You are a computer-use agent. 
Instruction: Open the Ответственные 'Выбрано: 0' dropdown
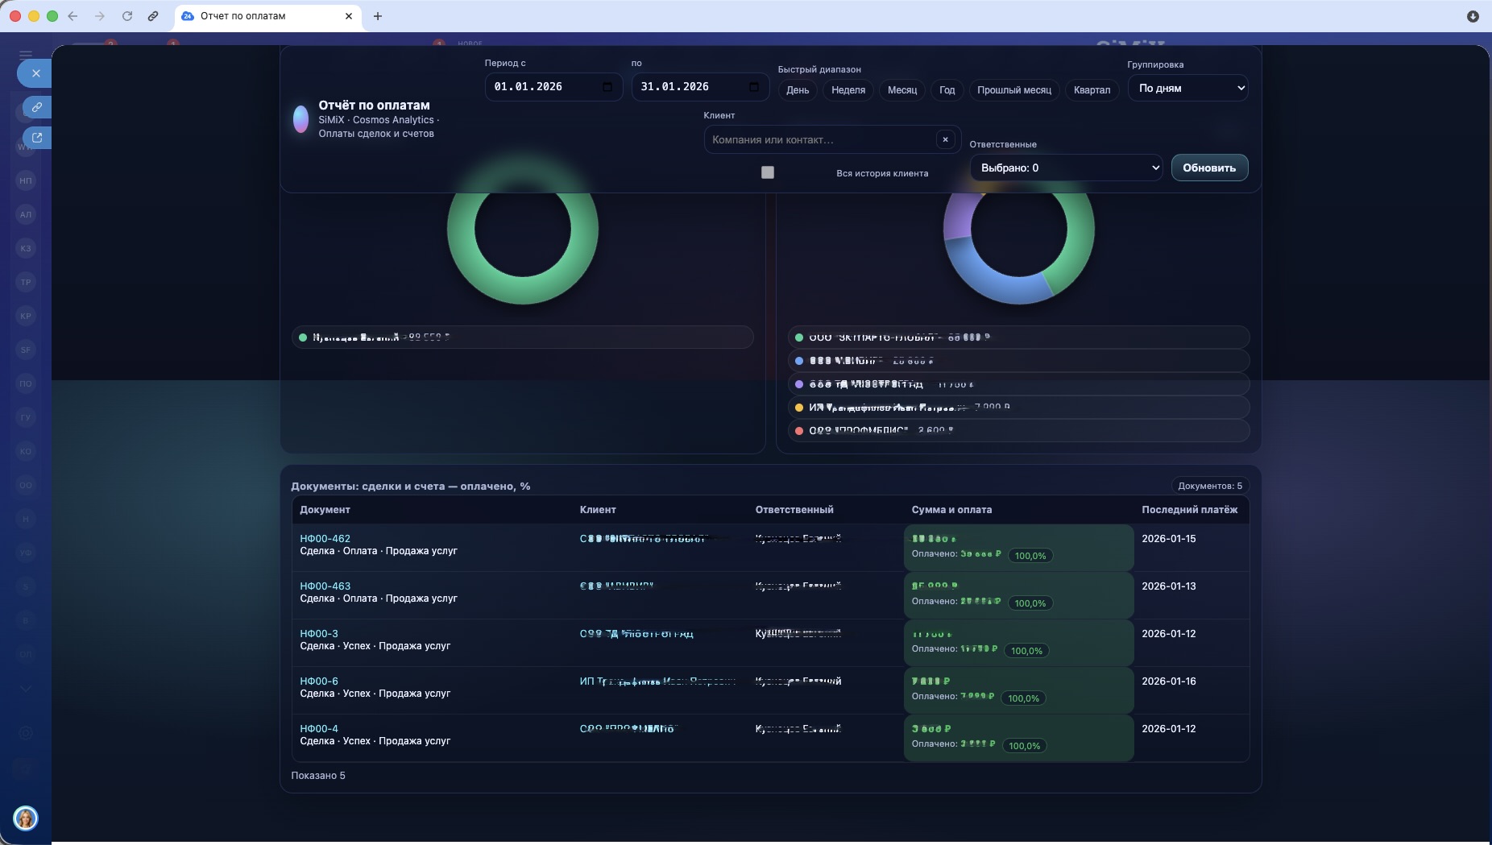(x=1066, y=168)
